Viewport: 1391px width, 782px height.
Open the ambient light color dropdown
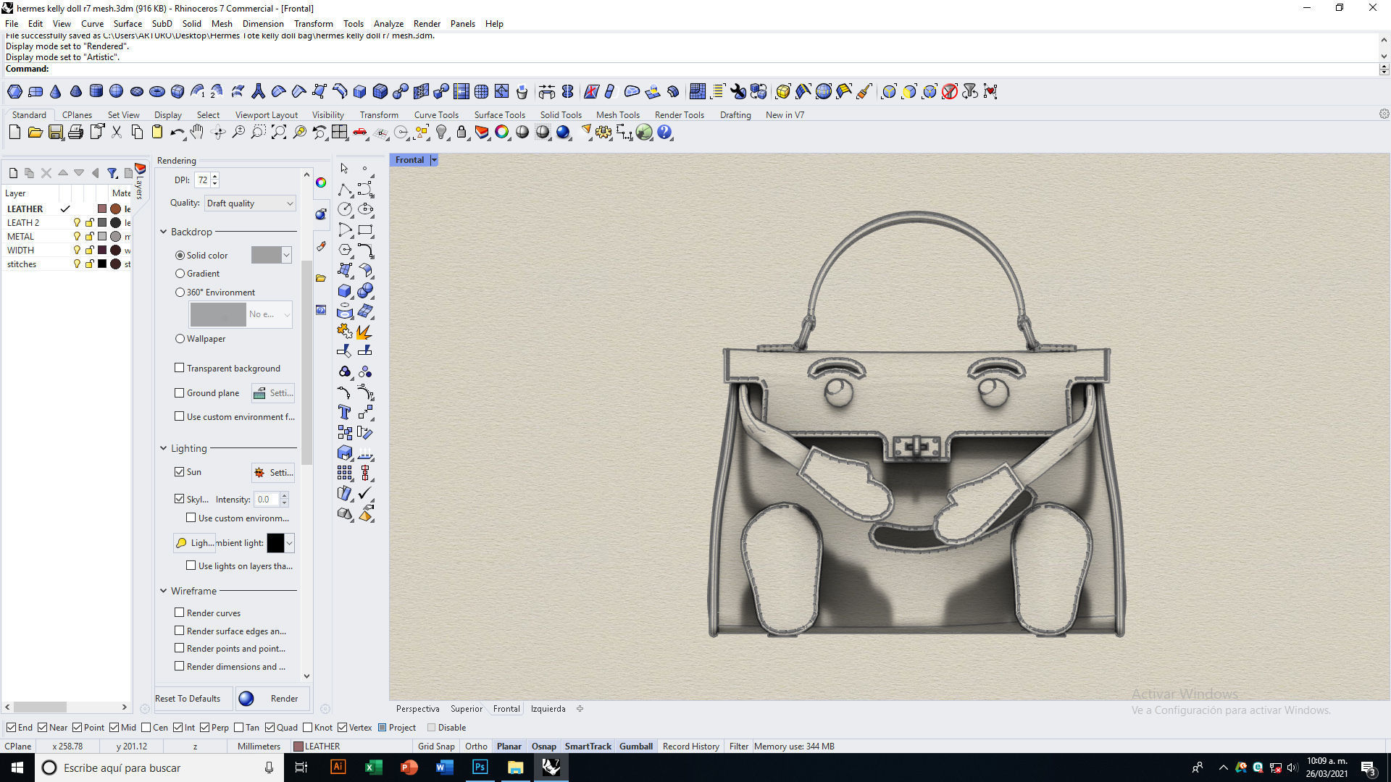[289, 543]
